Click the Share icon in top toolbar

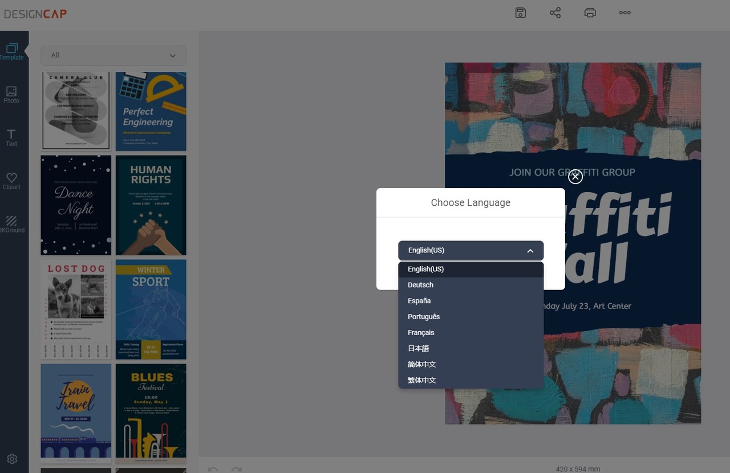pos(555,13)
